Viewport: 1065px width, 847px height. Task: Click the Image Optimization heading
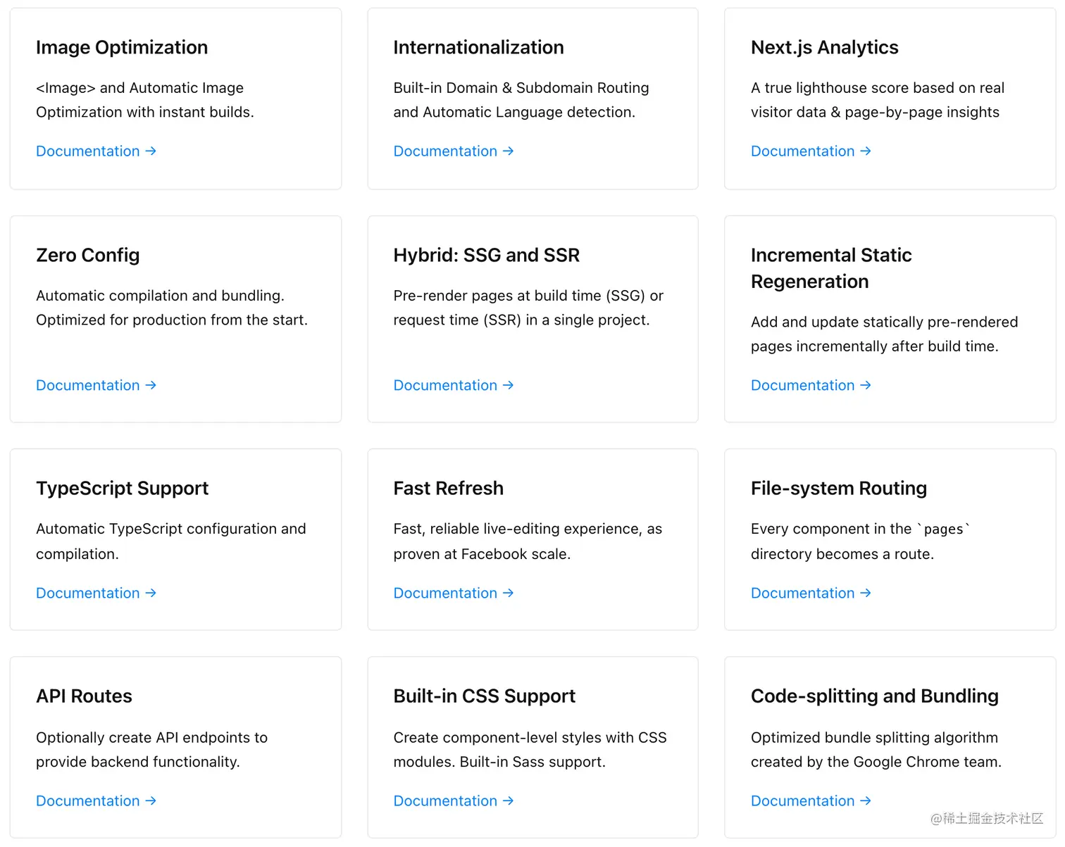pos(122,47)
